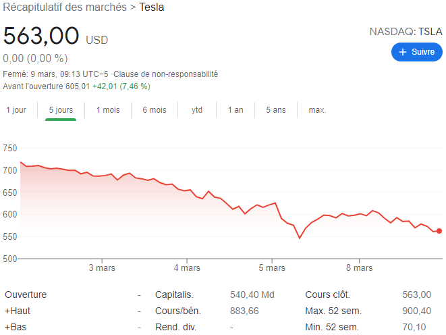This screenshot has width=446, height=335.
Task: Select the 5 jours time range tab
Action: [61, 110]
